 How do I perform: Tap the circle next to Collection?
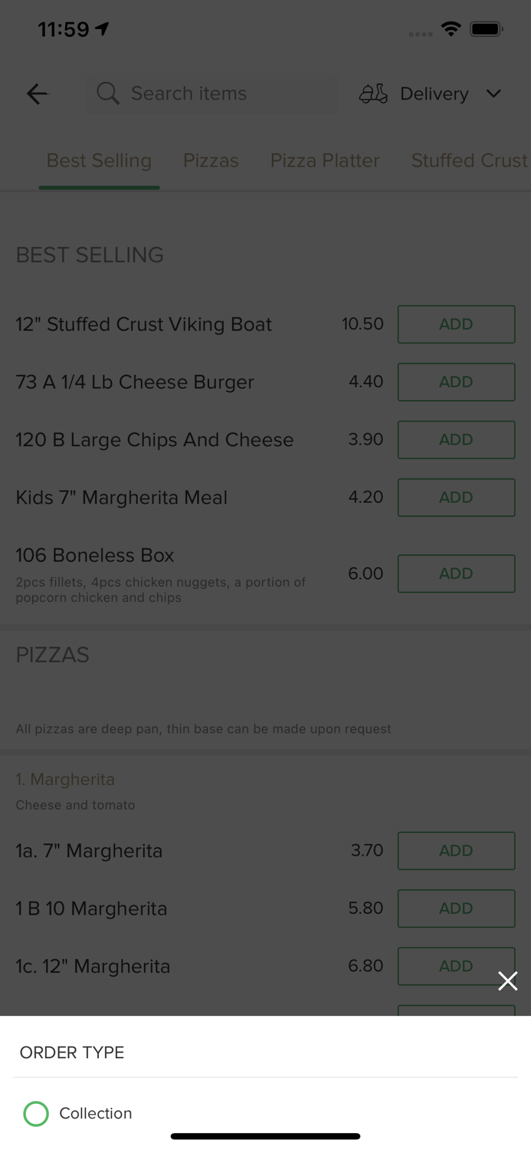click(36, 1113)
